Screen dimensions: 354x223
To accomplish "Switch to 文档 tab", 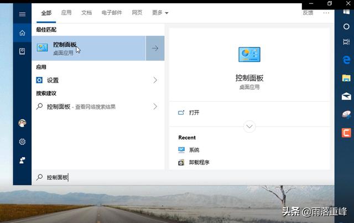I will (86, 13).
